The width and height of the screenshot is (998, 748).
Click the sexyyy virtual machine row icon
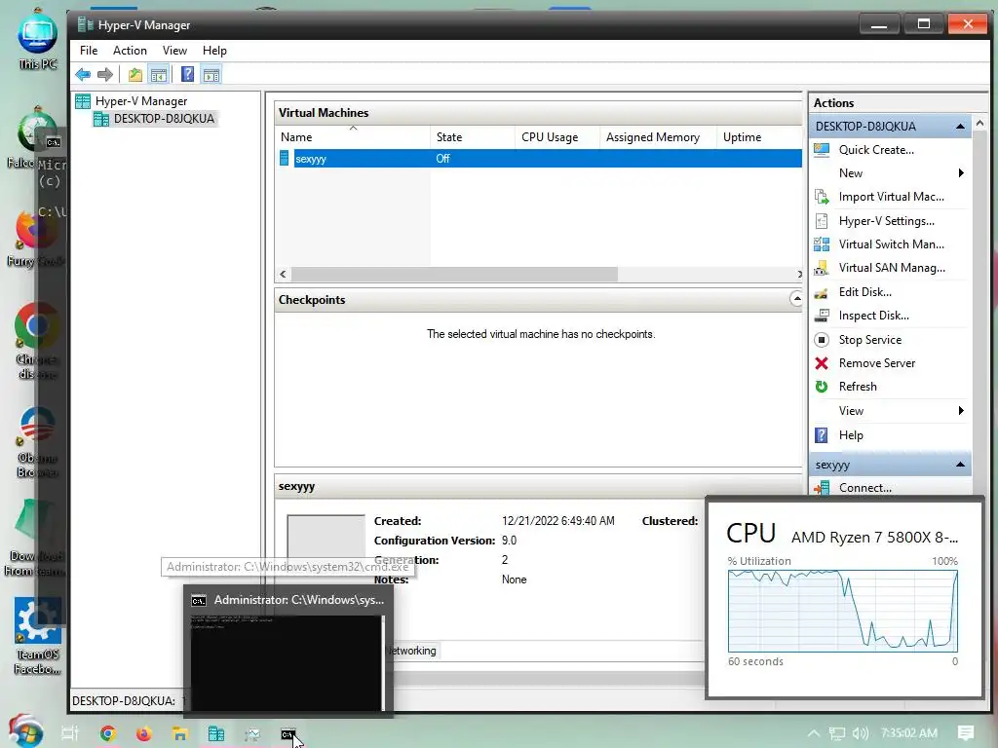[285, 159]
